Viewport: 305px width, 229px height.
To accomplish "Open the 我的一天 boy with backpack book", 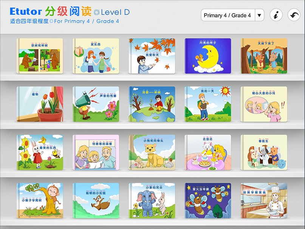I will [208, 104].
